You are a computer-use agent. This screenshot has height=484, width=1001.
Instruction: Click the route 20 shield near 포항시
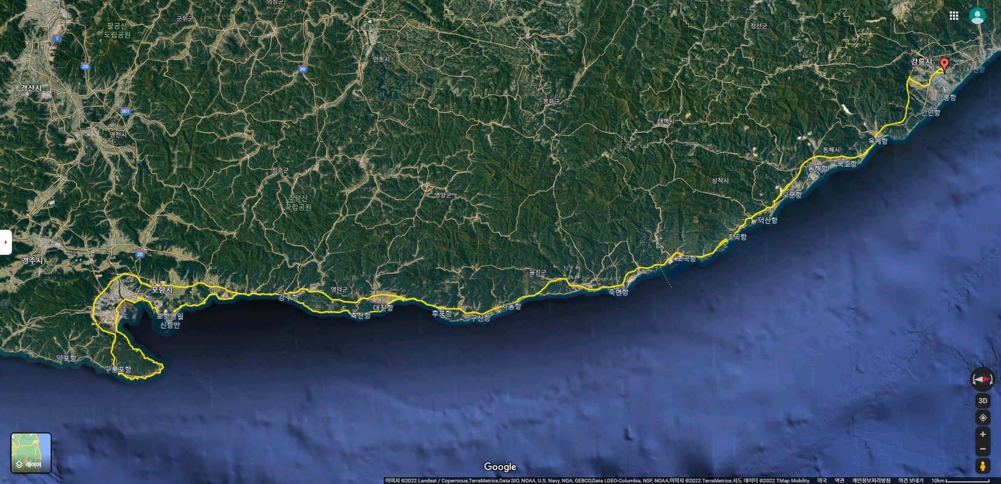[140, 254]
